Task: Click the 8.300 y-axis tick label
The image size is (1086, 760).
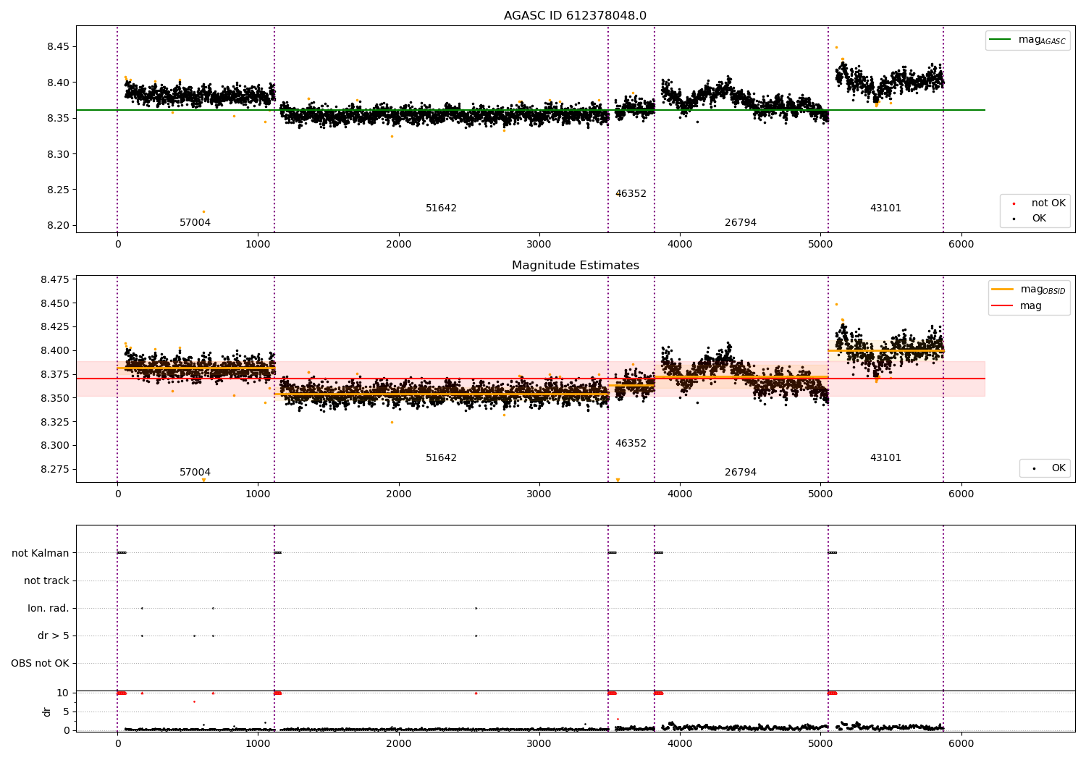Action: coord(55,446)
